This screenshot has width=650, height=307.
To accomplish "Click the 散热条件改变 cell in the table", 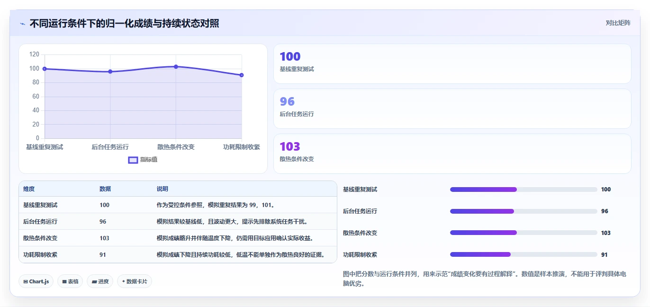I will 40,238.
